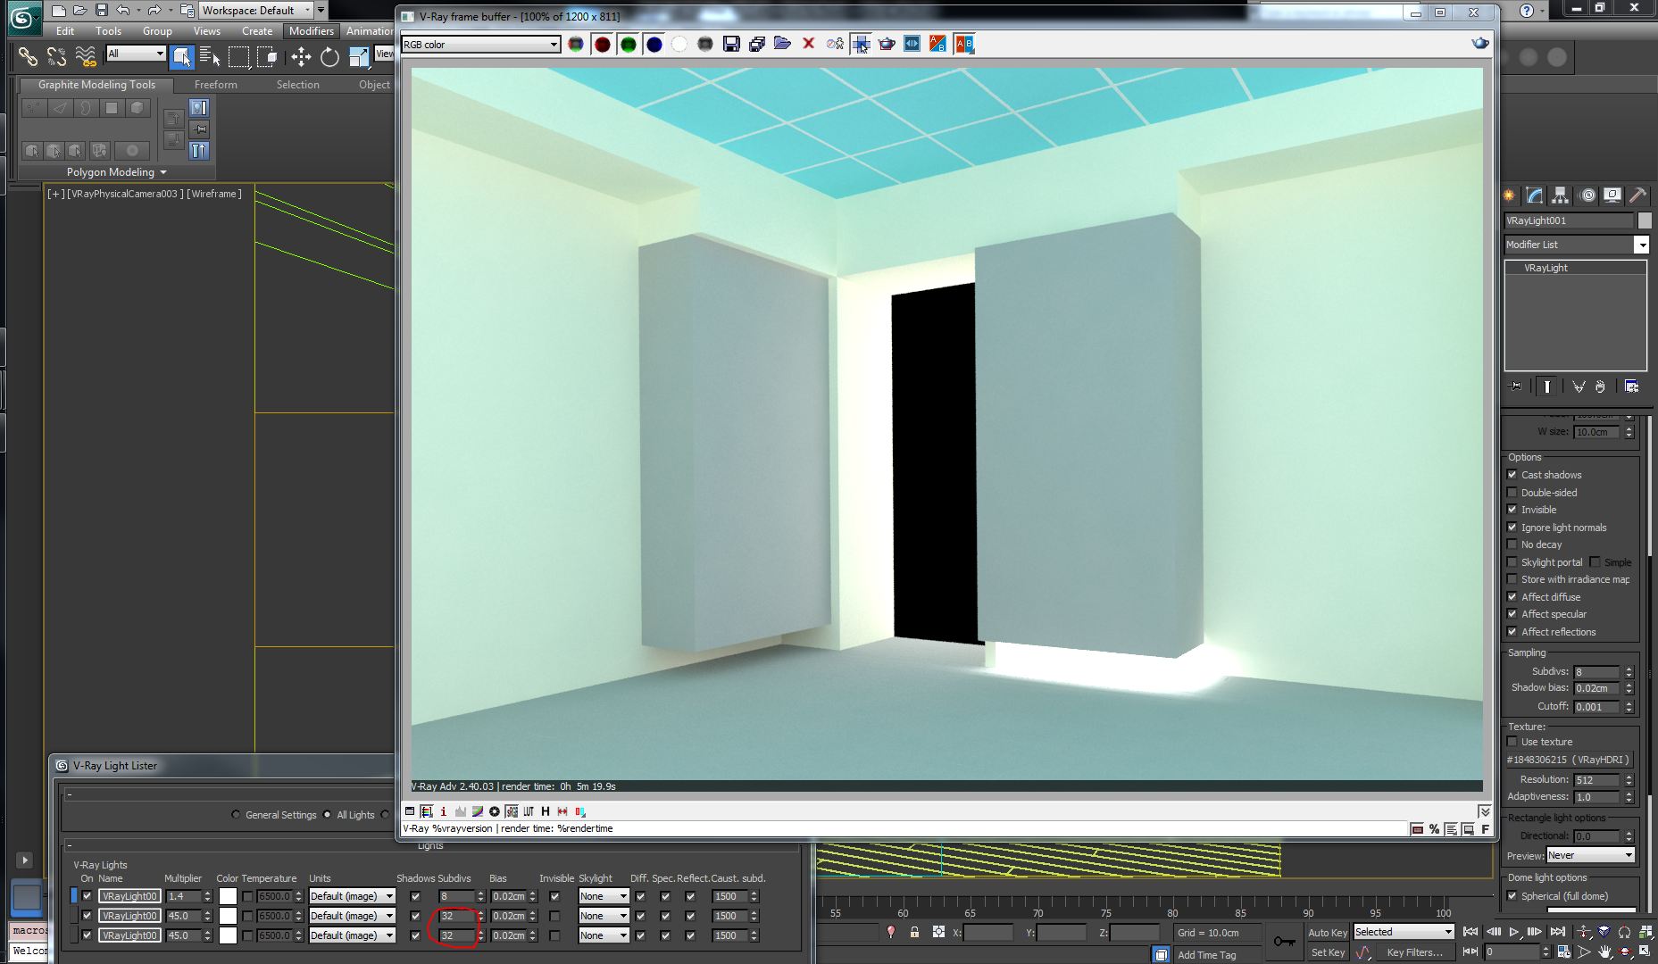
Task: Open the selection filter All dropdown
Action: point(136,54)
